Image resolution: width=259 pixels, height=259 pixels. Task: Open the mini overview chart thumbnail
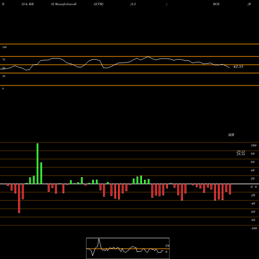[128, 248]
